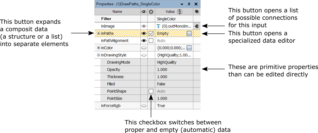This screenshot has height=133, width=318.
Task: Uncheck the inPaths checkbox
Action: [151, 33]
